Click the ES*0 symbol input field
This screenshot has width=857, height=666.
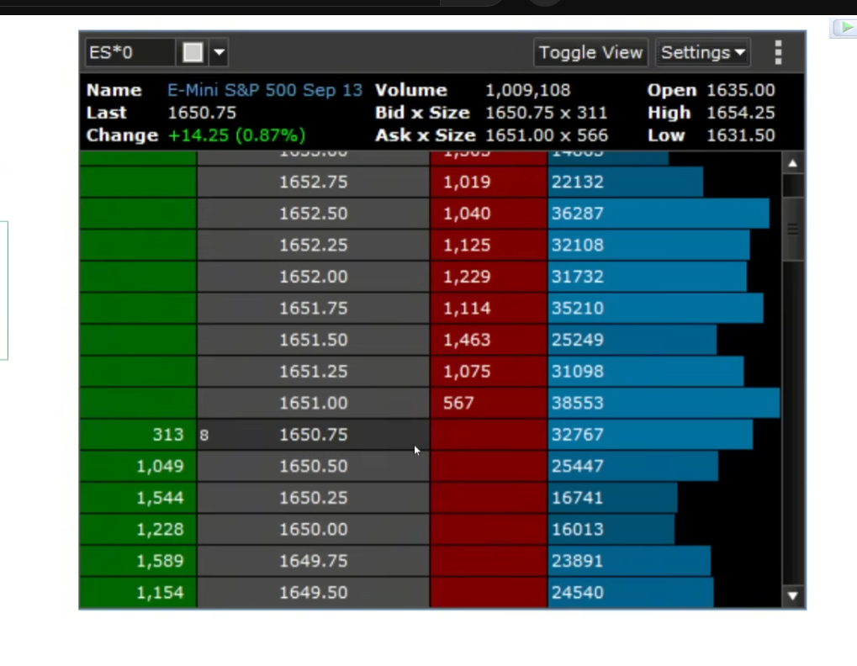[x=129, y=52]
